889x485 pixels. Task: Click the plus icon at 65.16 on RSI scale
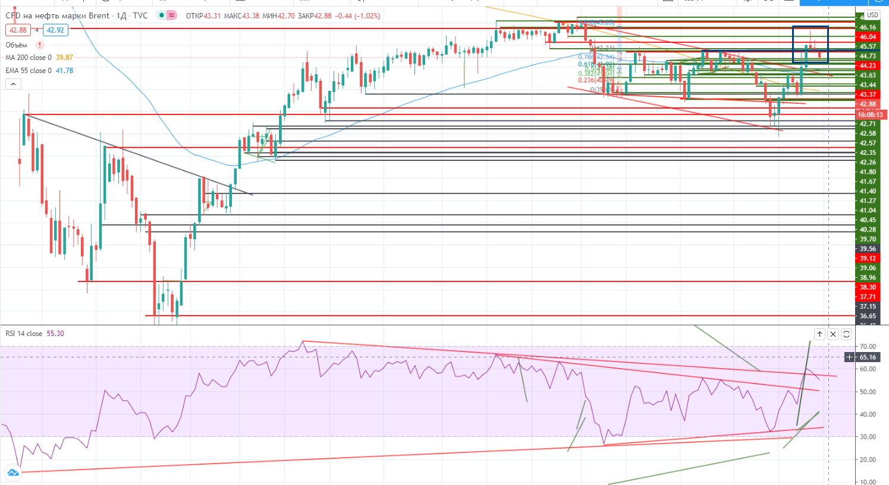point(850,357)
